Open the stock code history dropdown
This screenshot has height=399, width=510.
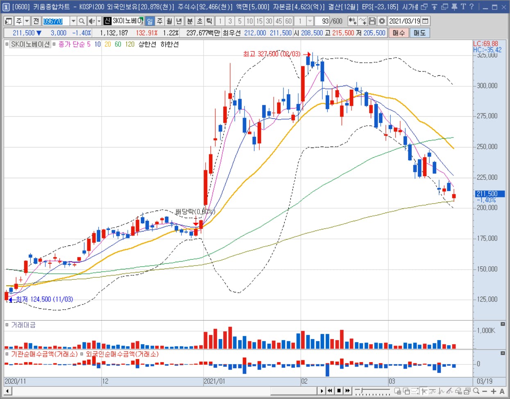pyautogui.click(x=73, y=21)
